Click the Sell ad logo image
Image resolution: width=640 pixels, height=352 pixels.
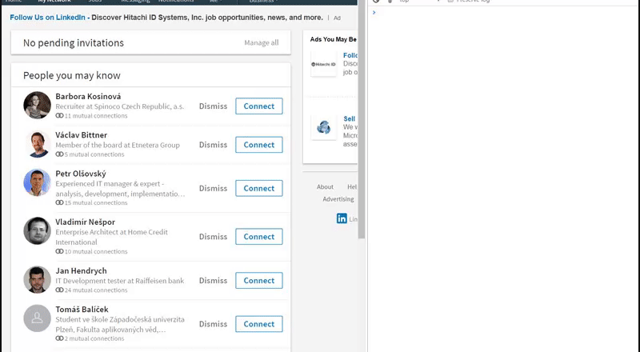coord(323,127)
